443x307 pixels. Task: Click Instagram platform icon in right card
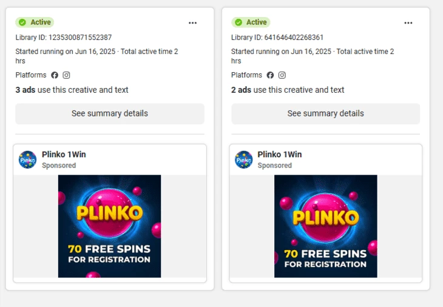[x=282, y=75]
